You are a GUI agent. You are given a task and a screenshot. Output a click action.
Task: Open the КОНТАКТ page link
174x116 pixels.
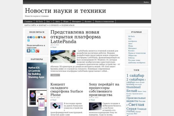click(x=43, y=25)
